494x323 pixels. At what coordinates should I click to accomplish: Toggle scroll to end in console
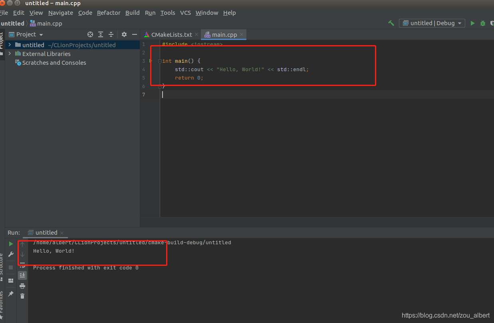click(22, 275)
